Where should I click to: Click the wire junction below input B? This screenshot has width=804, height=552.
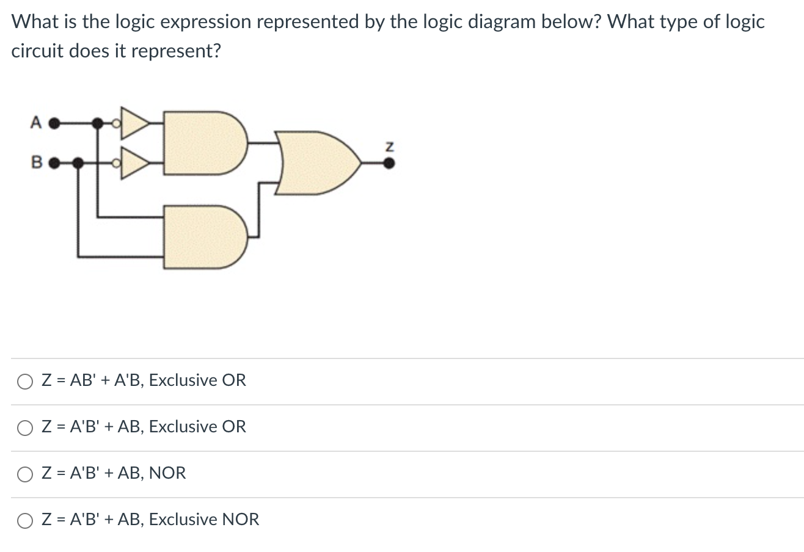78,162
